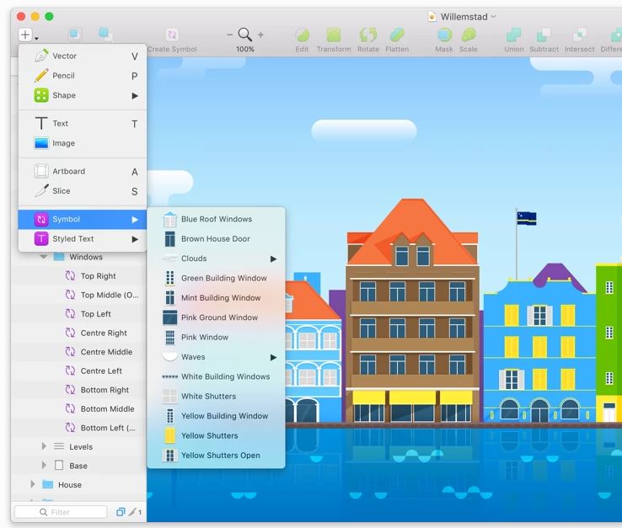Insert the Blue Roof Windows symbol

217,219
